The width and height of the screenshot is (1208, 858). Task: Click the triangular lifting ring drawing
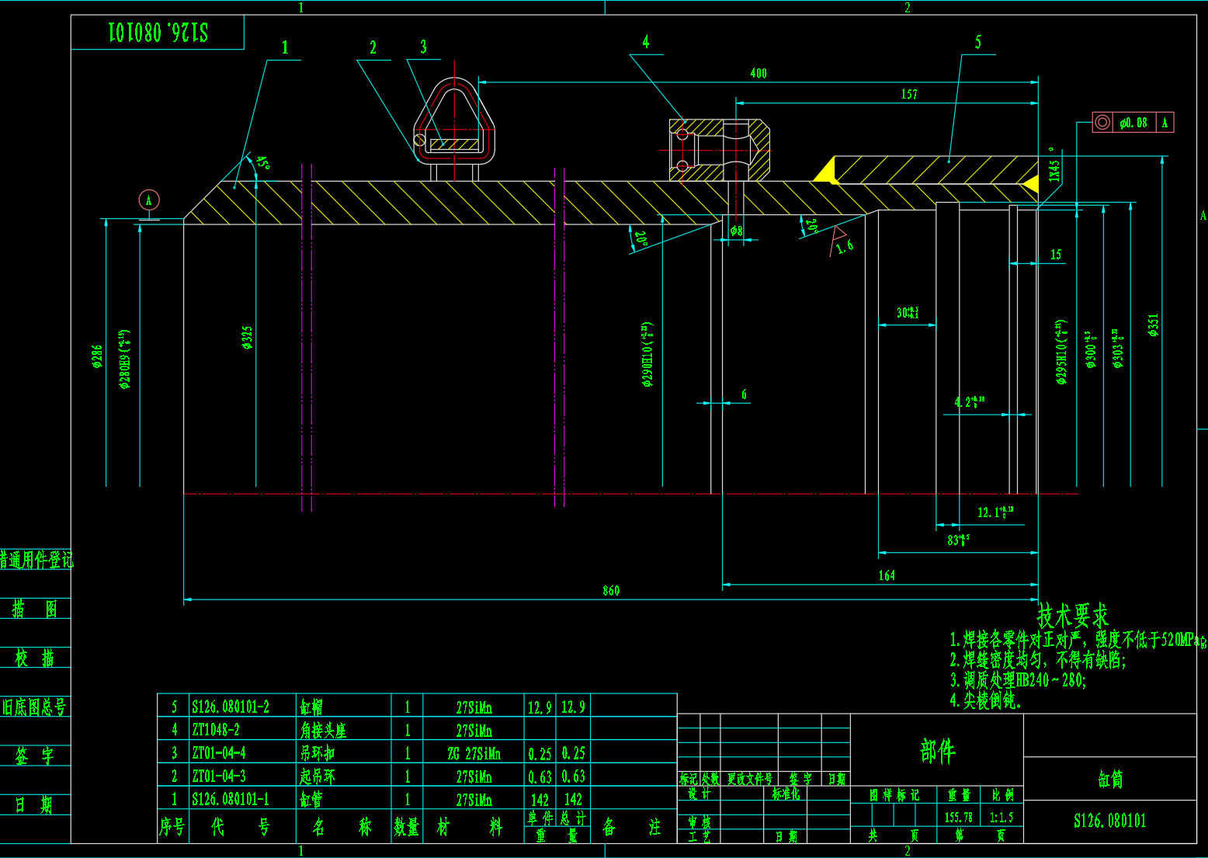[x=454, y=122]
